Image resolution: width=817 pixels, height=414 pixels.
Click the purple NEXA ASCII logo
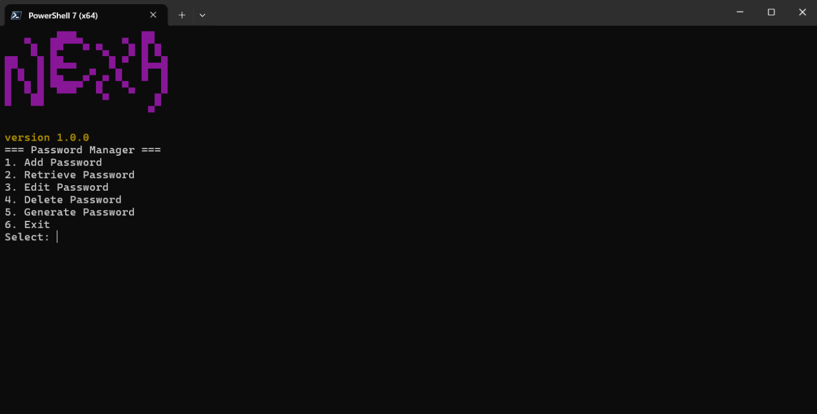point(86,72)
